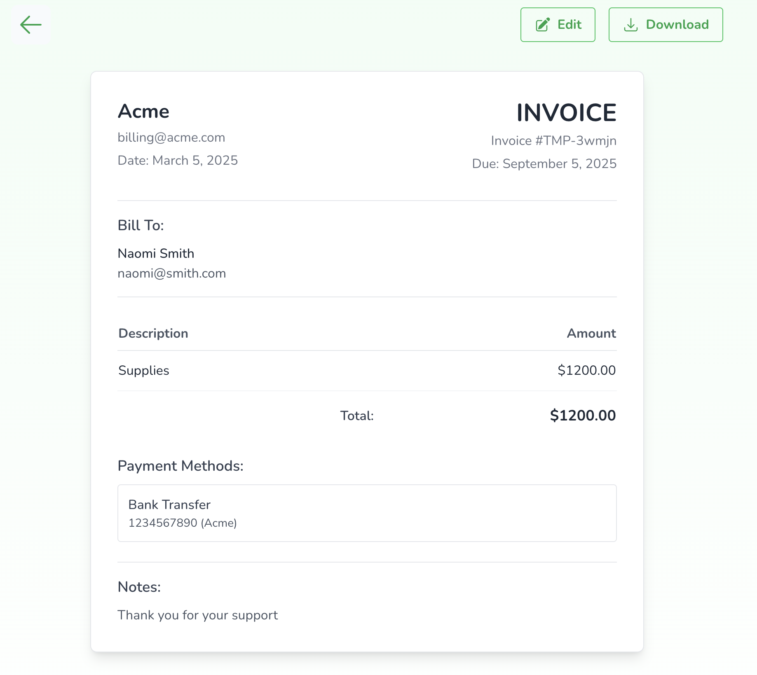
Task: Click the green back arrow icon
Action: pos(31,25)
